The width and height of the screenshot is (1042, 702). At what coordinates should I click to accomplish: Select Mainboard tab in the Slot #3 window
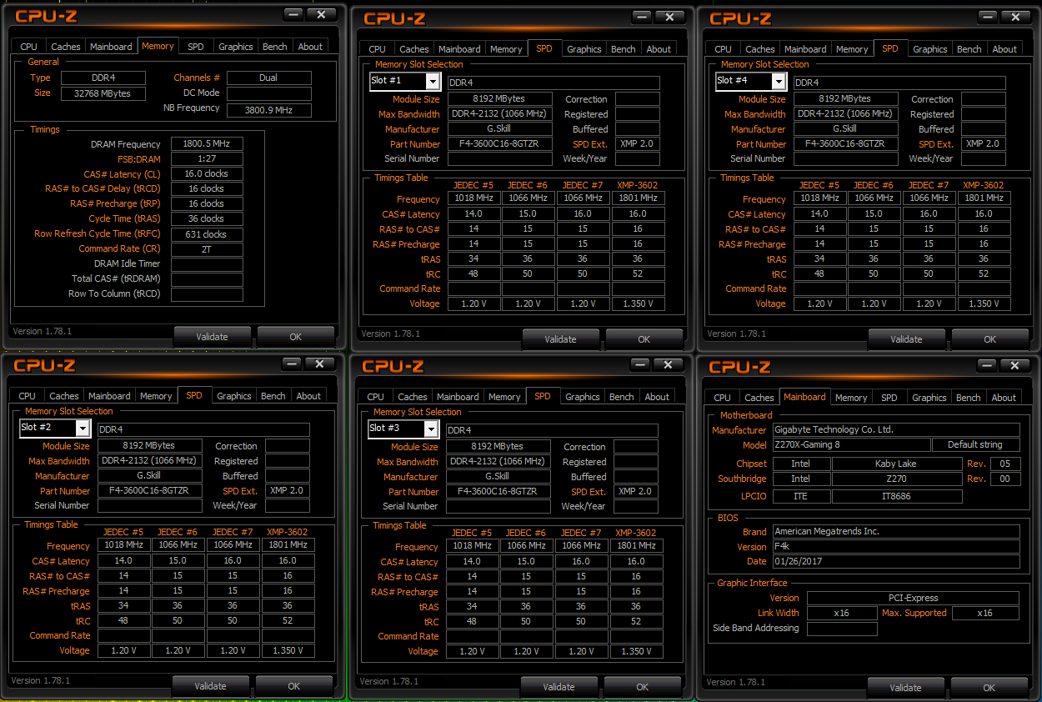click(x=458, y=397)
